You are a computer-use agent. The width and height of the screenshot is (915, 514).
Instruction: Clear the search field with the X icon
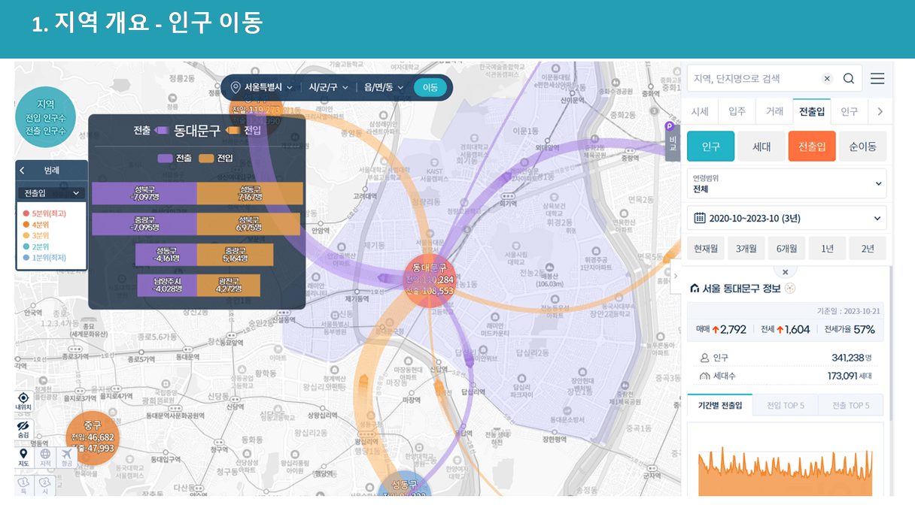pos(827,78)
